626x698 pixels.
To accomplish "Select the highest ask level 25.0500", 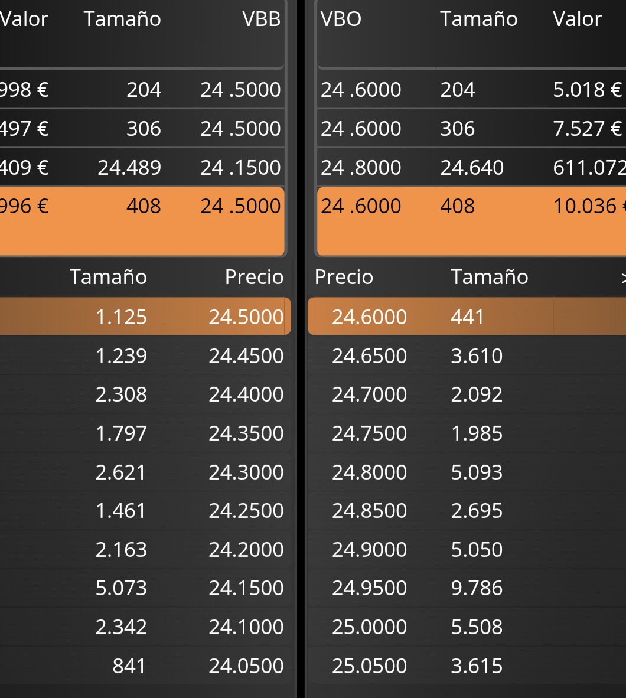I will tap(369, 666).
